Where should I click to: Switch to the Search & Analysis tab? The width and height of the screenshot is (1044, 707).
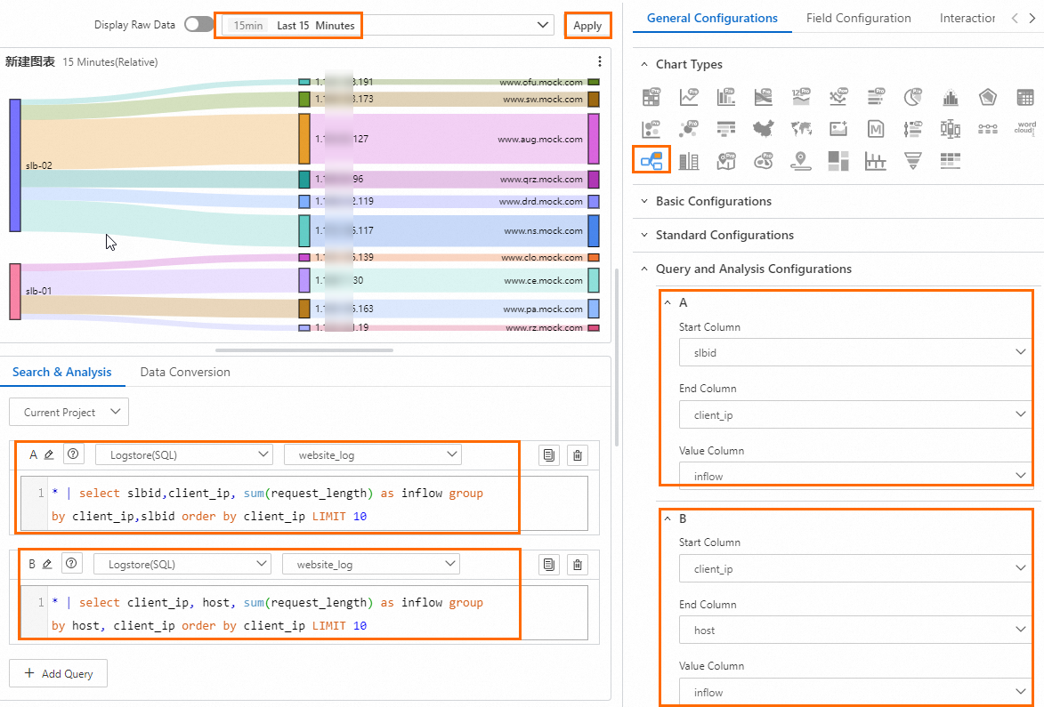click(62, 373)
